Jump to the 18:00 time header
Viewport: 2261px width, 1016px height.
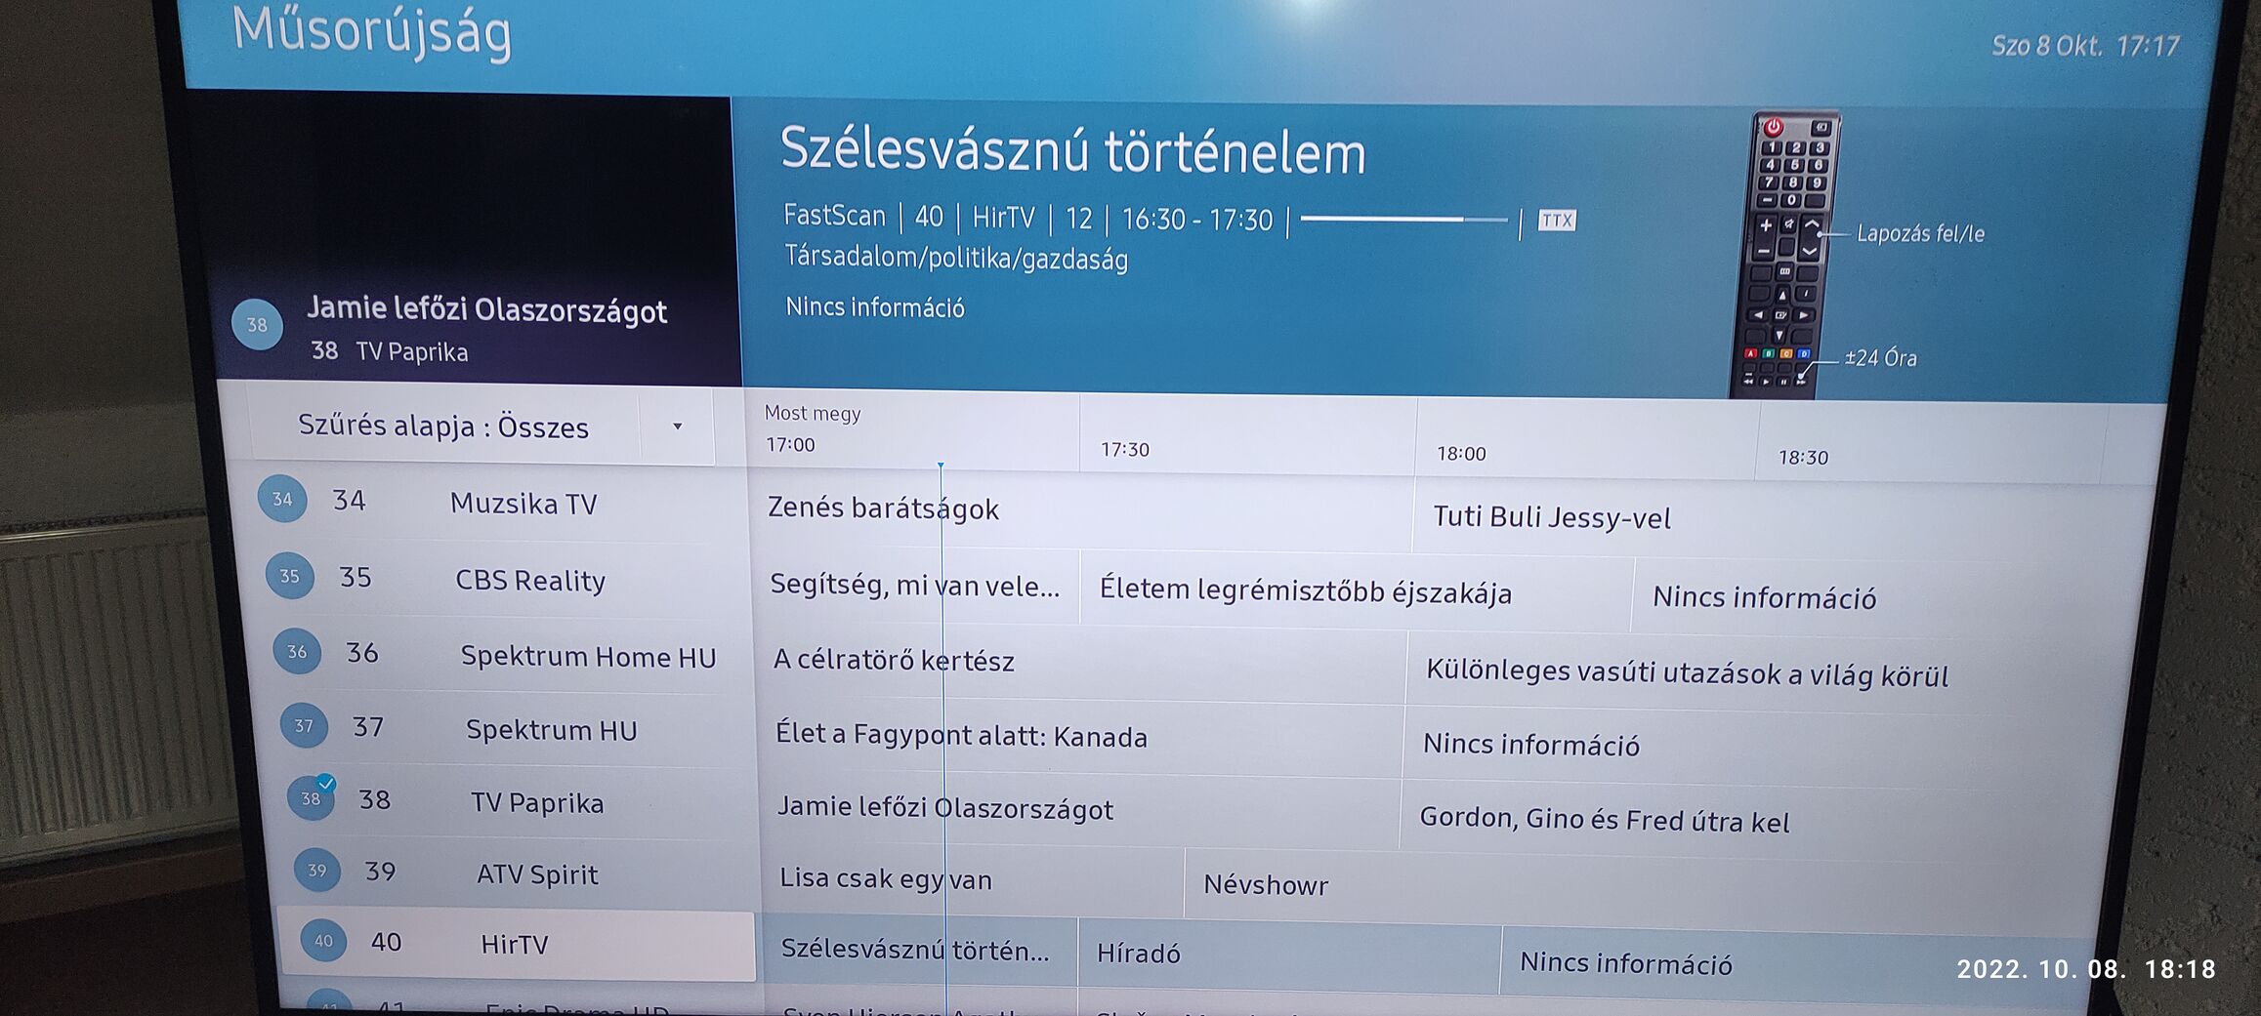click(1461, 454)
